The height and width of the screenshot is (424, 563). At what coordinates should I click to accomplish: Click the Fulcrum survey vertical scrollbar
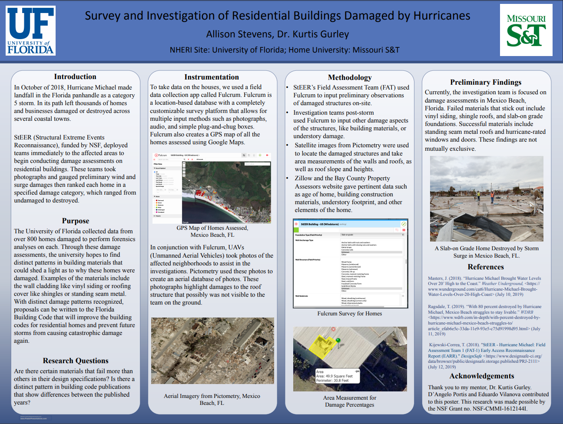click(x=406, y=262)
